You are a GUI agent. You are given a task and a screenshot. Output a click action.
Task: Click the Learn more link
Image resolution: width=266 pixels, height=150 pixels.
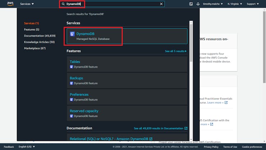pos(215,103)
